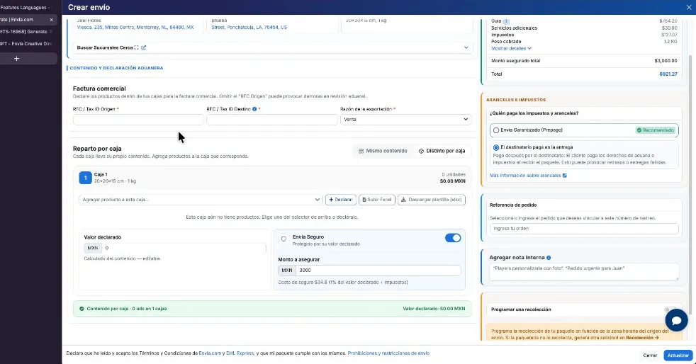Image resolution: width=696 pixels, height=364 pixels.
Task: Click the Guía count badge
Action: pos(506,21)
